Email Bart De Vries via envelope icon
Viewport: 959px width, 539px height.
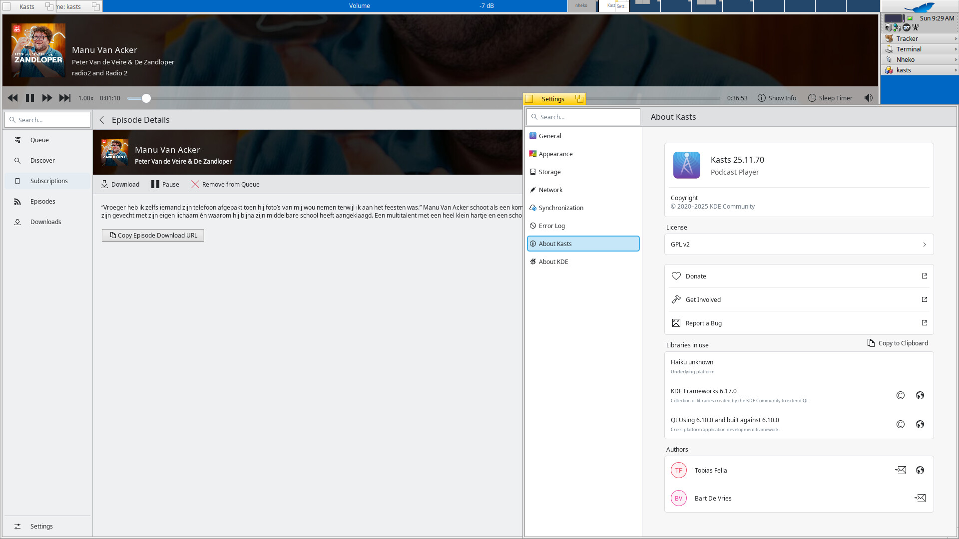tap(920, 499)
